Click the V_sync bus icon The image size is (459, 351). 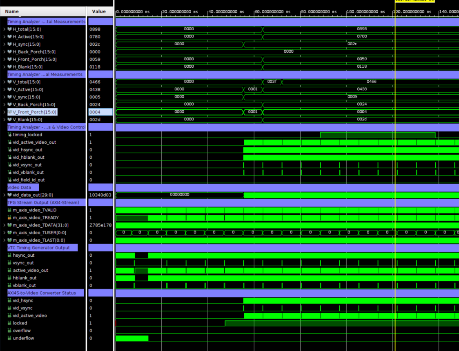click(10, 97)
